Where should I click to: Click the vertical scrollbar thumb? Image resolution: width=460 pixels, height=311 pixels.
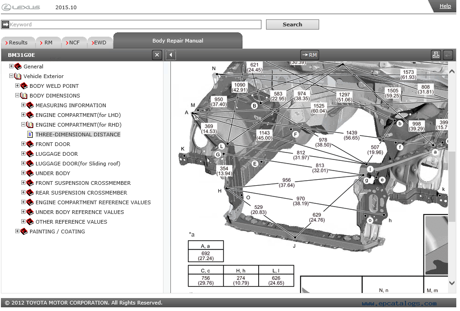tap(452, 186)
